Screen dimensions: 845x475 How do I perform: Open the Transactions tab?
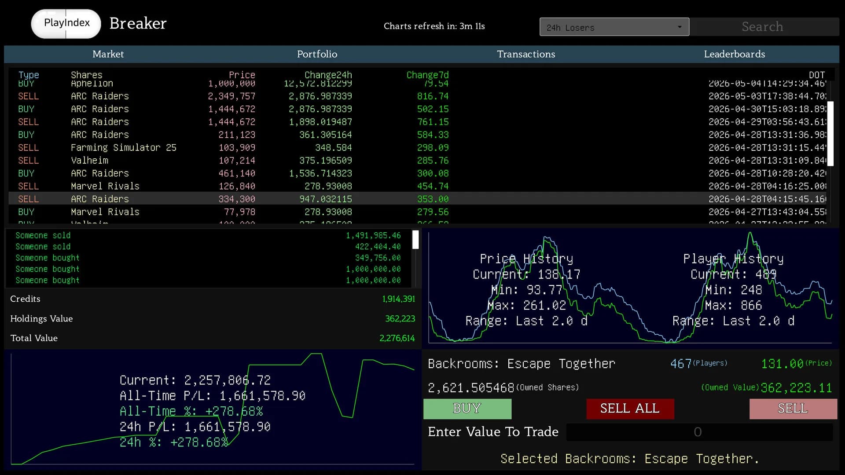tap(526, 54)
